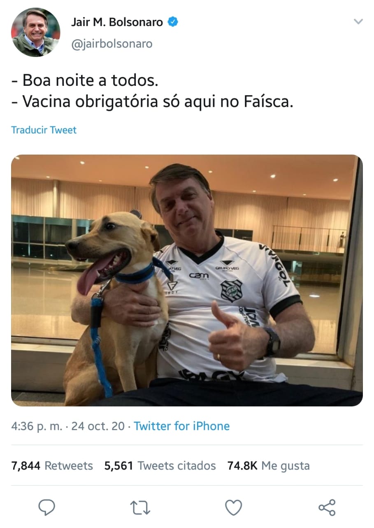
Task: Click the blue verified badge
Action: 173,22
